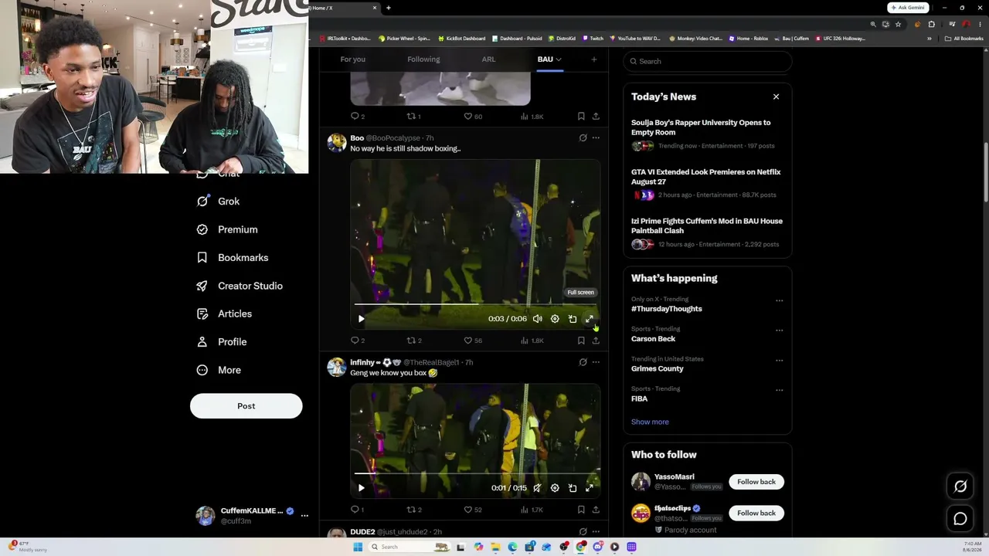This screenshot has width=989, height=556.
Task: Play the Boo shadow boxing video
Action: 361,319
